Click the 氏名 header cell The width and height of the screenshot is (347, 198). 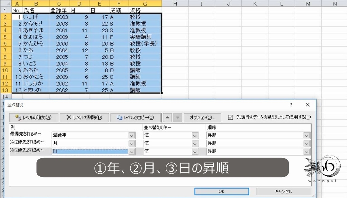point(36,10)
